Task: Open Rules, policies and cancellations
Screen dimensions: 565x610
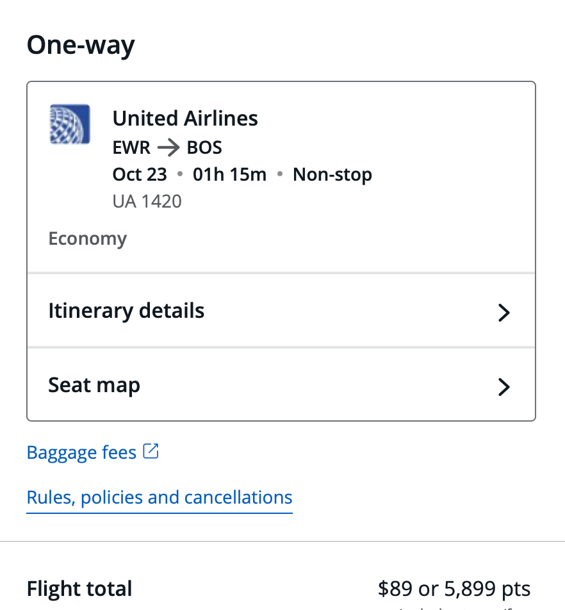Action: (x=159, y=497)
